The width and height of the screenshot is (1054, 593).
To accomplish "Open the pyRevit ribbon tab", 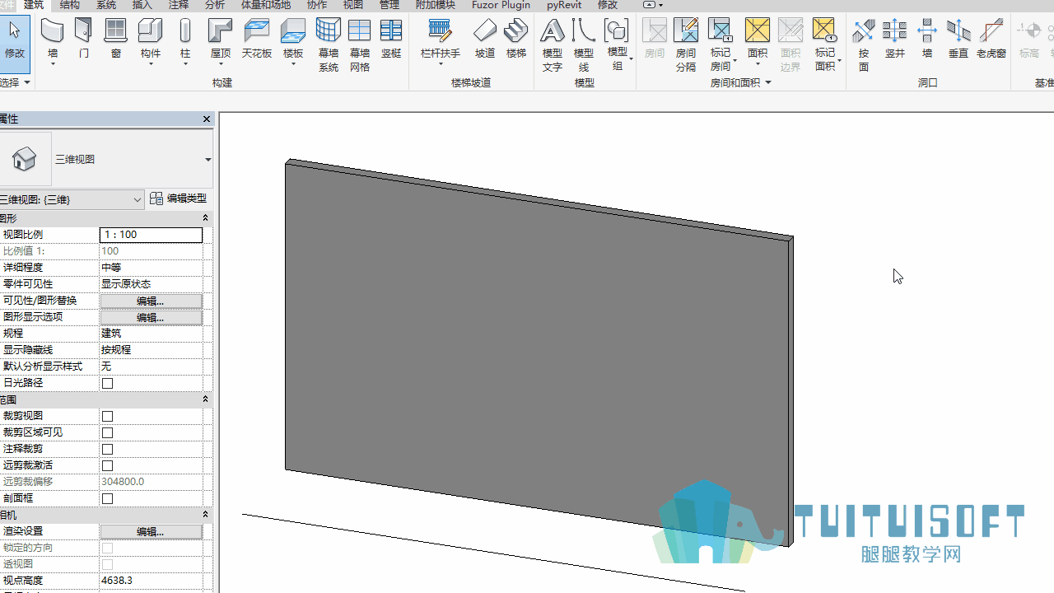I will (x=564, y=5).
